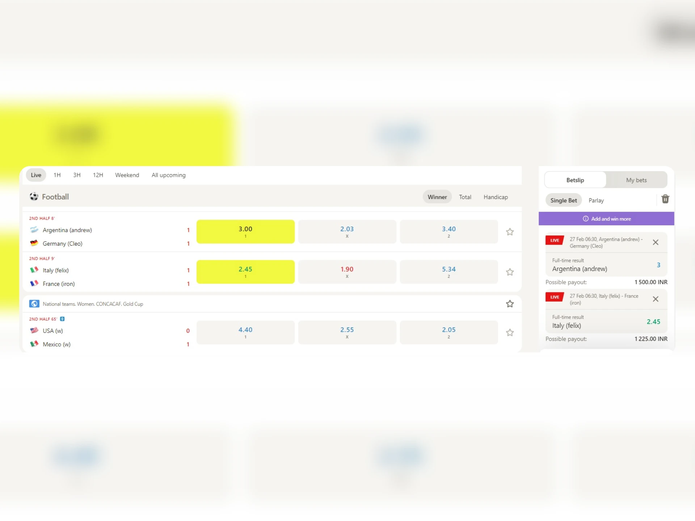Filter matches by Weekend

pyautogui.click(x=127, y=175)
